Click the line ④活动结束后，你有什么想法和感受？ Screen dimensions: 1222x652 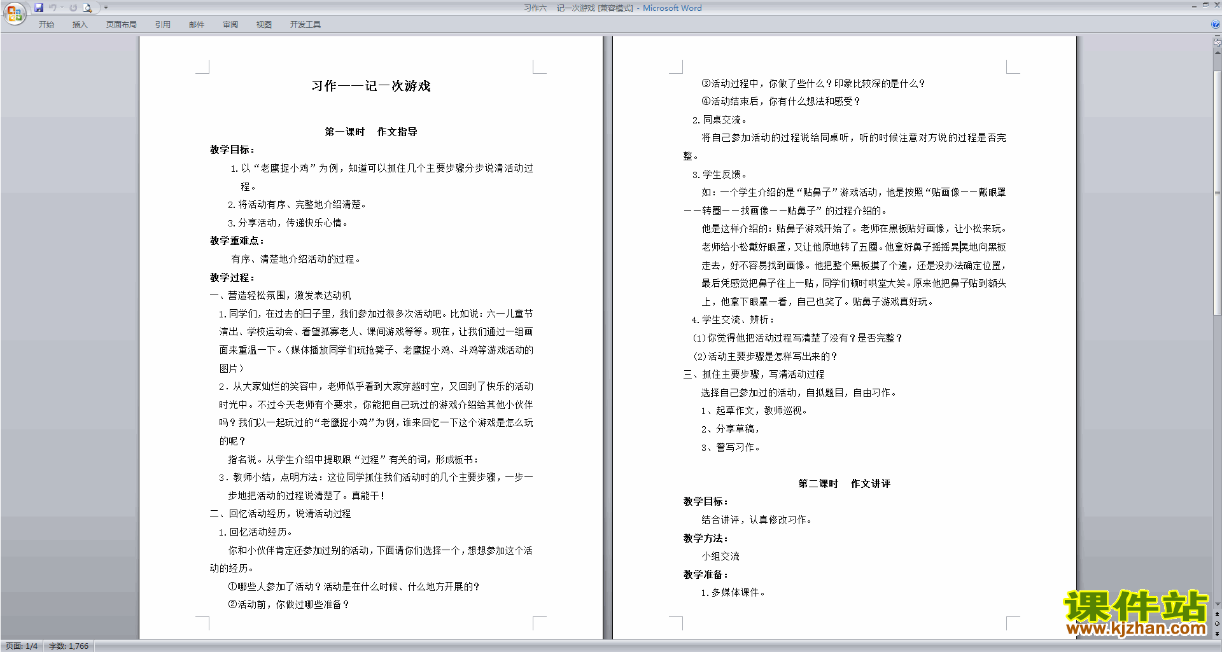781,101
